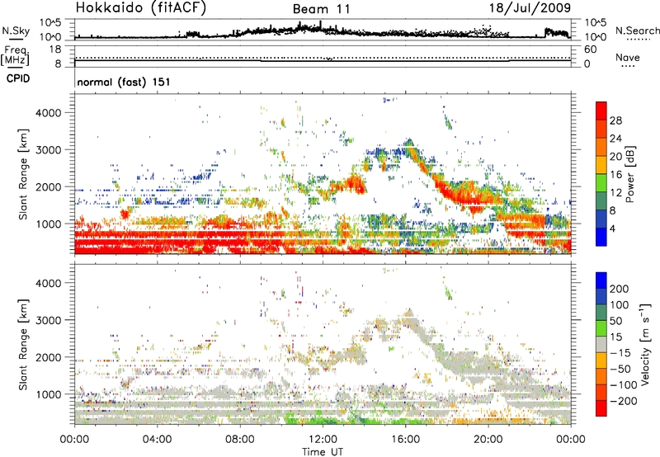Click 'normal (fast) 151' text
This screenshot has height=457, width=660.
tap(124, 82)
